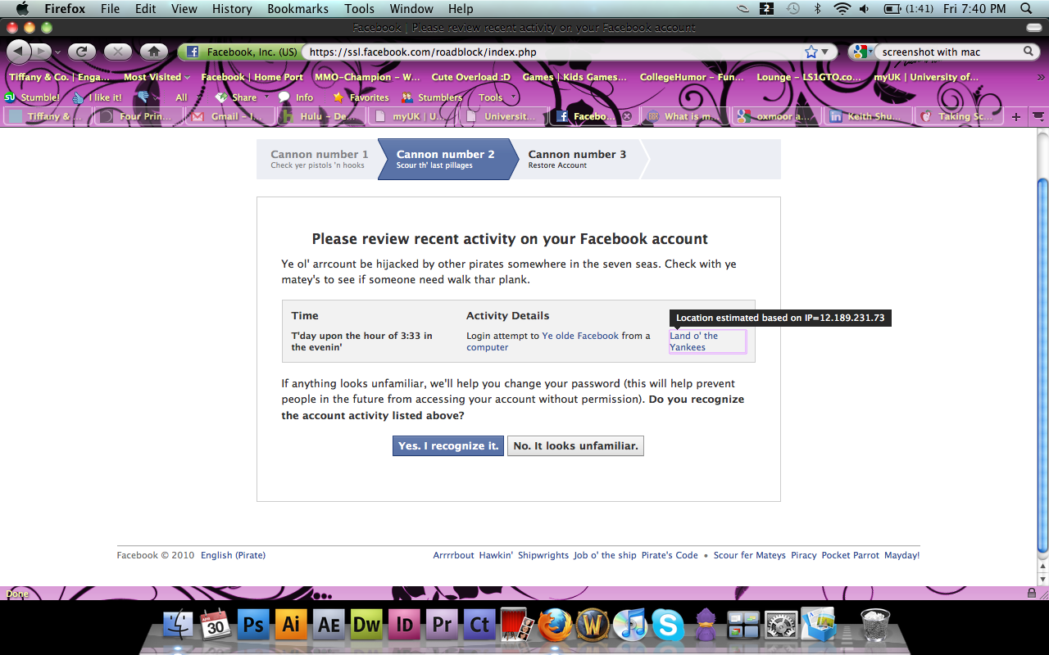This screenshot has height=655, width=1049.
Task: Open the Home page icon
Action: pyautogui.click(x=154, y=52)
